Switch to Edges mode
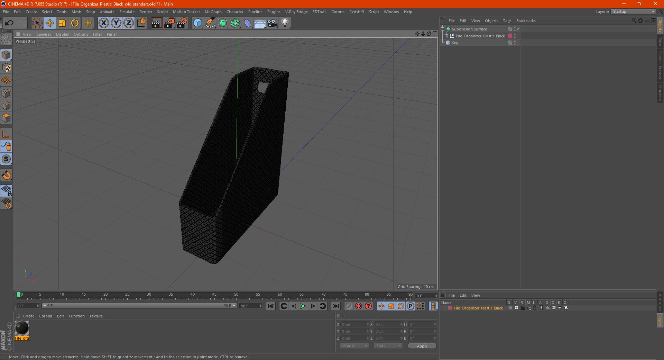The width and height of the screenshot is (664, 360). tap(7, 106)
